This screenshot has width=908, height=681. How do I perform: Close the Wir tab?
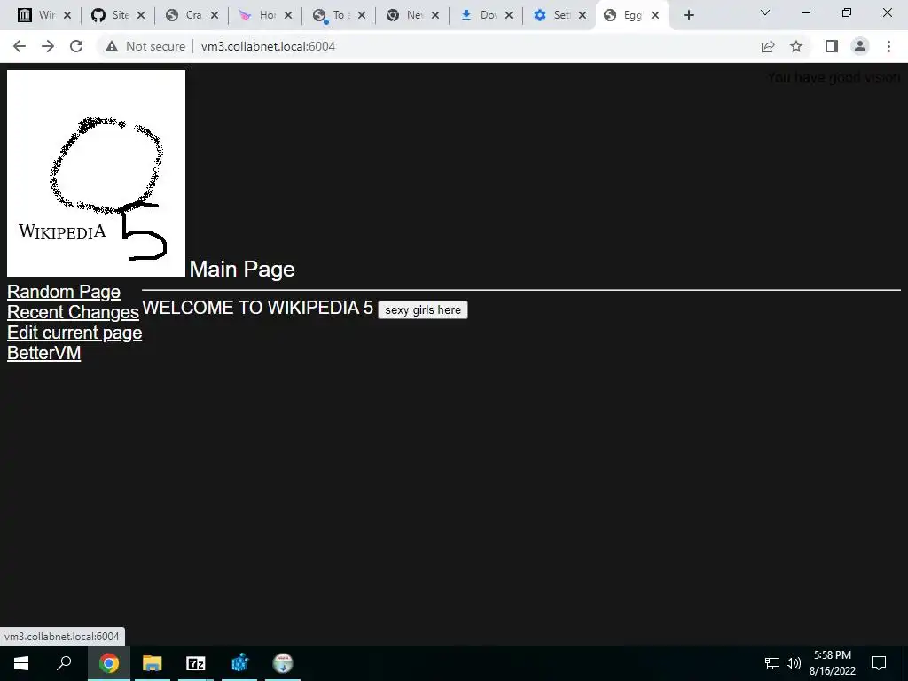coord(67,15)
